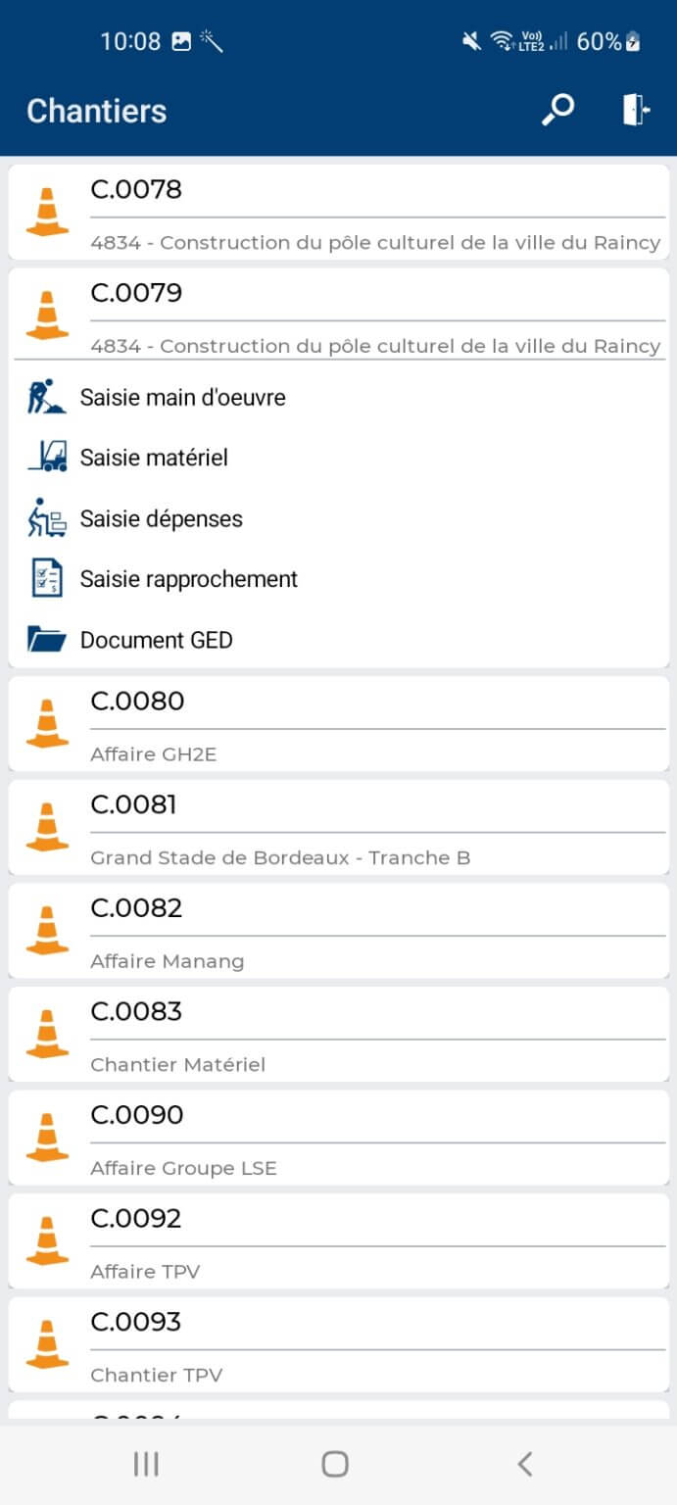The height and width of the screenshot is (1505, 677).
Task: Tap the forklift icon for Saisie matériel
Action: coord(46,458)
